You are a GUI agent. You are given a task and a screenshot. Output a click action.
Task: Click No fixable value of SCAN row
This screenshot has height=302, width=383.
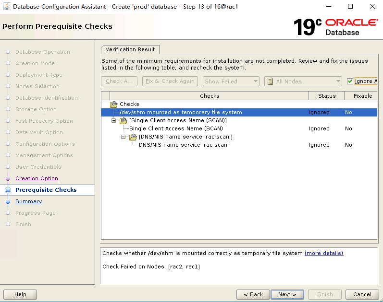[x=348, y=128]
